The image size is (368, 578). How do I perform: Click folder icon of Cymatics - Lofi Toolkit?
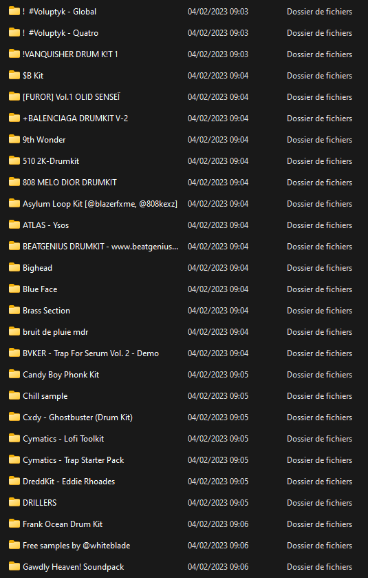(x=14, y=439)
